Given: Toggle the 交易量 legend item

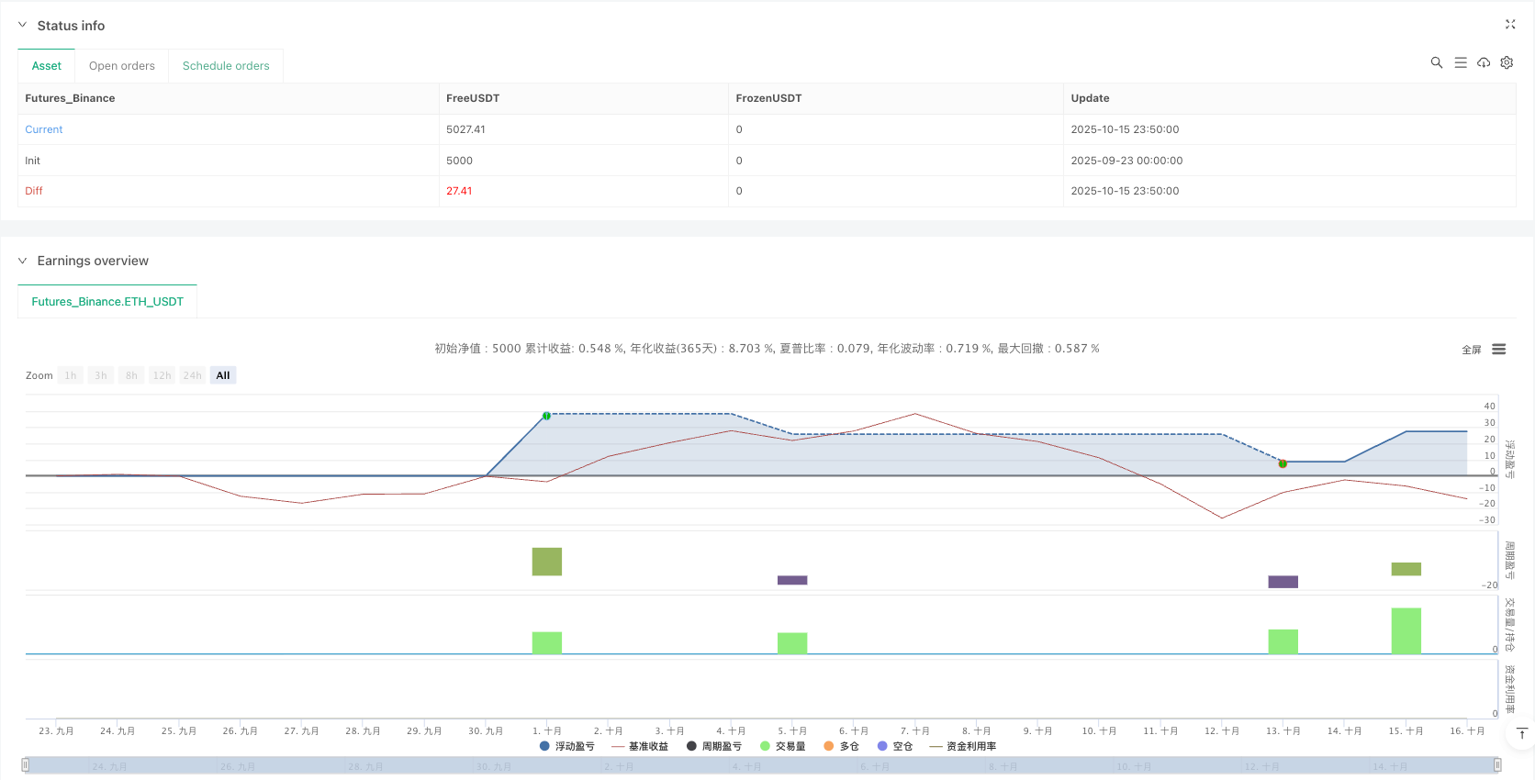Looking at the screenshot, I should coord(783,746).
